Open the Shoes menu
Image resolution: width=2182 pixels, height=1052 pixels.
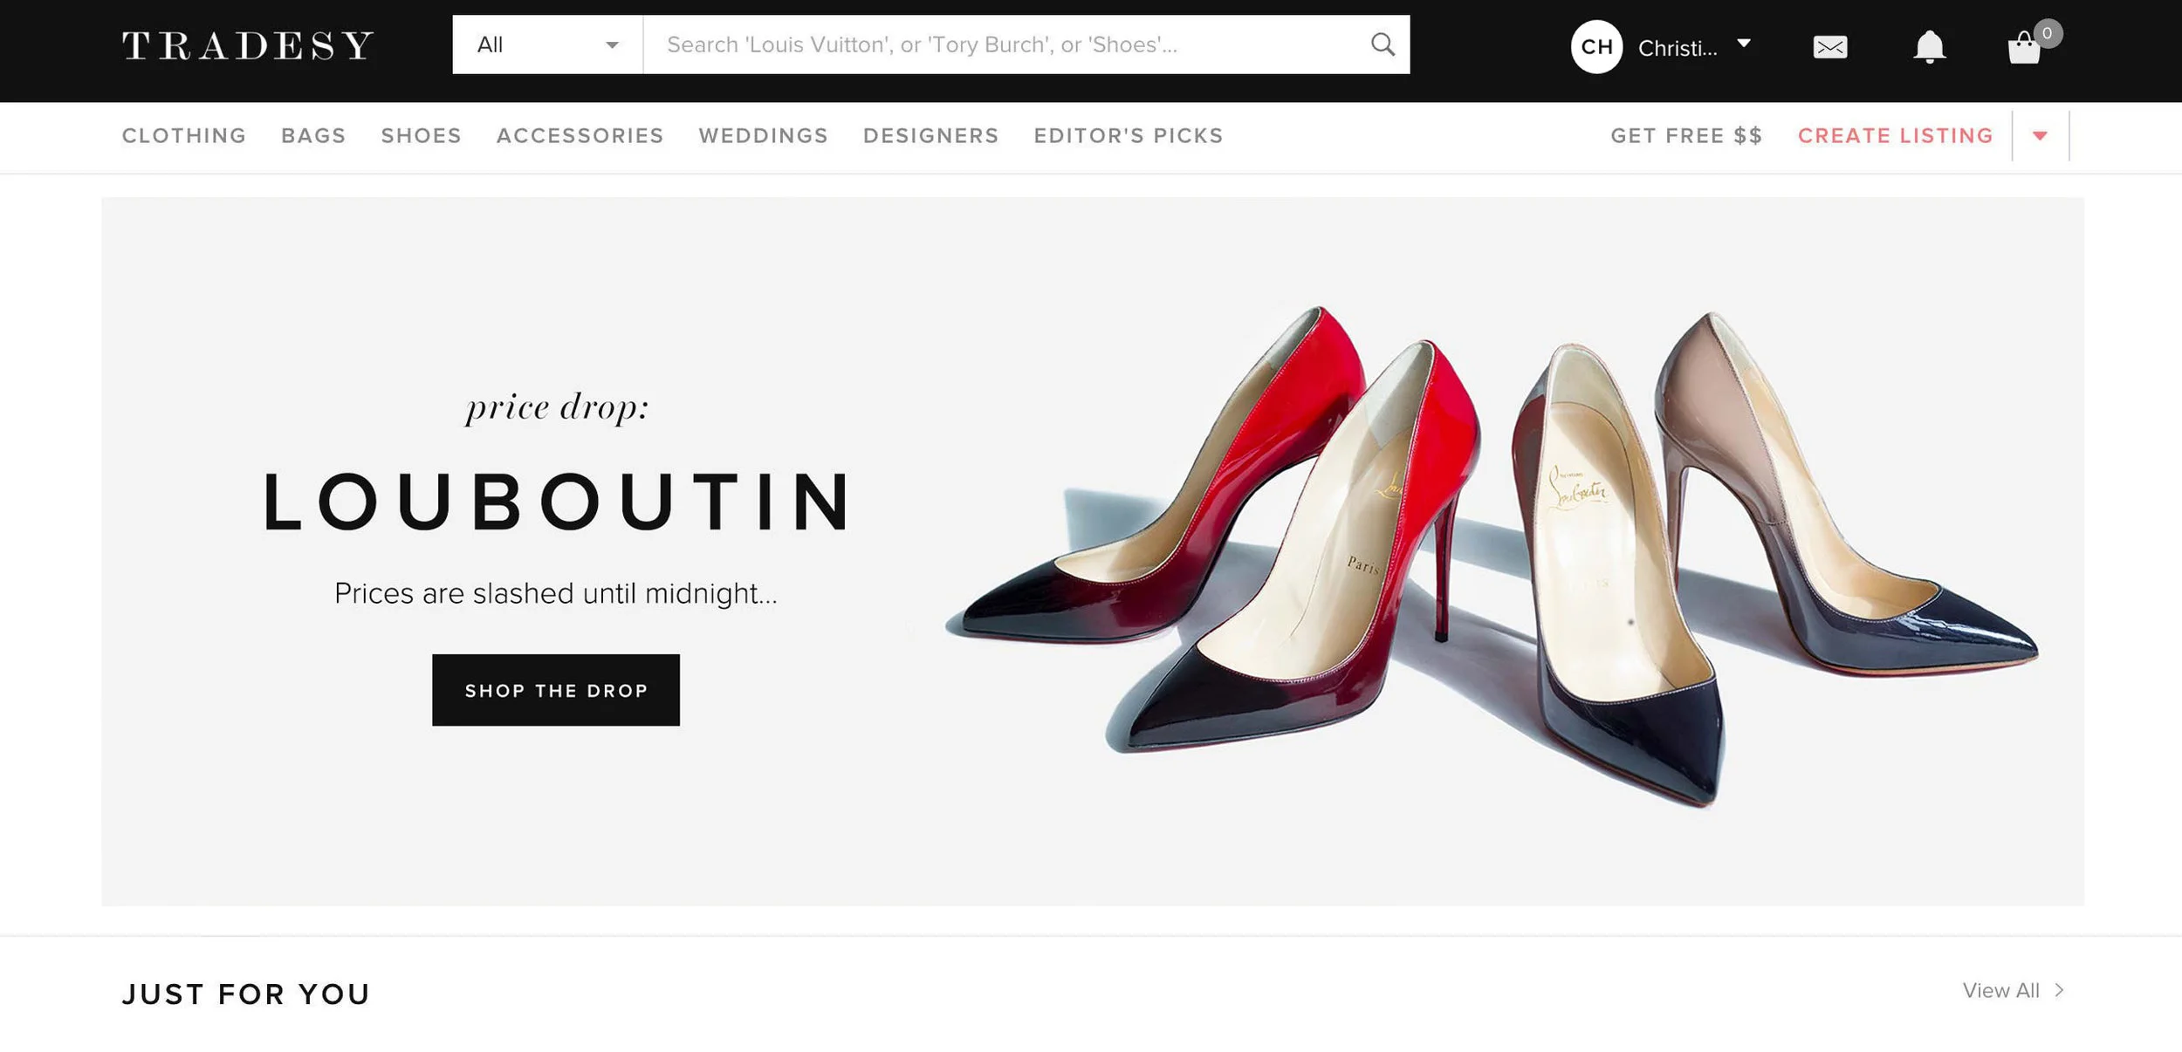(x=421, y=136)
